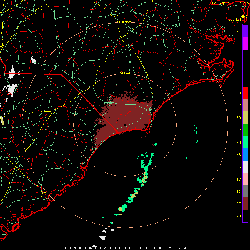
Task: Pick the WS blue legend swatch
Action: point(245,154)
